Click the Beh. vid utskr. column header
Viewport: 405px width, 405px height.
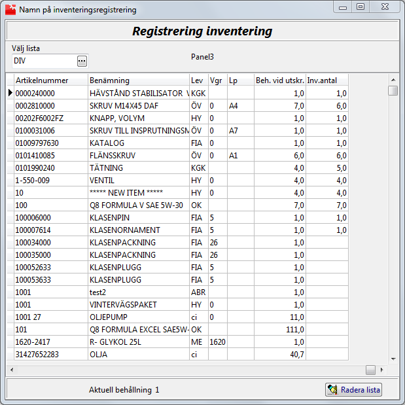point(280,80)
